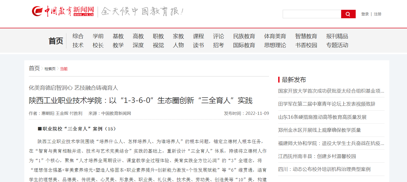Click the China Education News logo
The image size is (407, 182).
63,11
